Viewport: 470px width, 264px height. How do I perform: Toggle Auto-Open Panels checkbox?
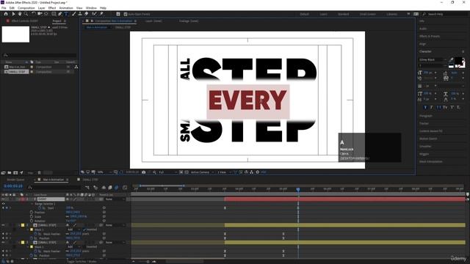coord(126,14)
